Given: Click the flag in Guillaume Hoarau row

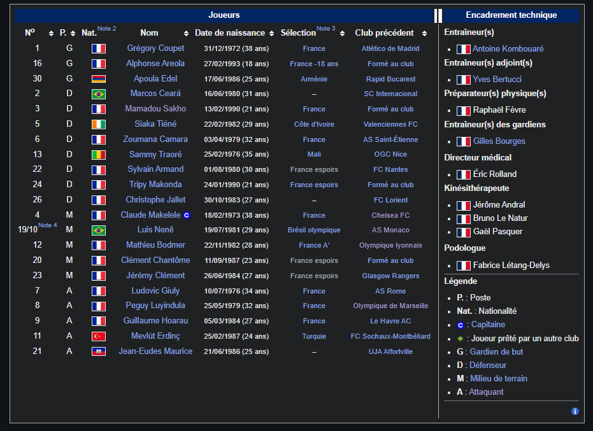Looking at the screenshot, I should coord(99,321).
